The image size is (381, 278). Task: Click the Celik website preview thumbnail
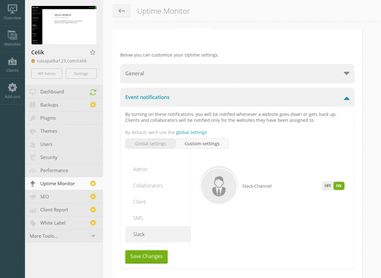click(x=64, y=25)
